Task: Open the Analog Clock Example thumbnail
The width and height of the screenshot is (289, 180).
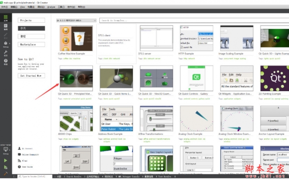Action: pyautogui.click(x=197, y=119)
